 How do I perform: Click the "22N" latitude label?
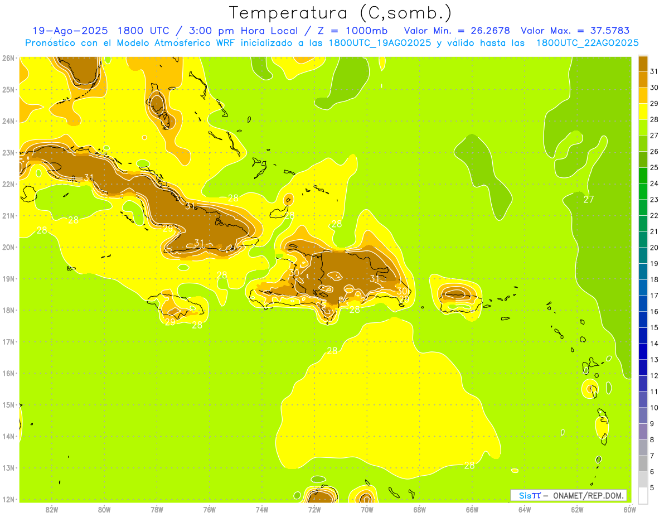coord(8,184)
